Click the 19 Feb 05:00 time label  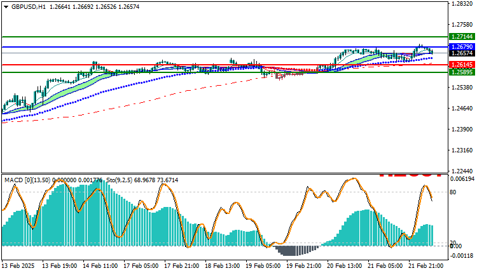pyautogui.click(x=263, y=266)
